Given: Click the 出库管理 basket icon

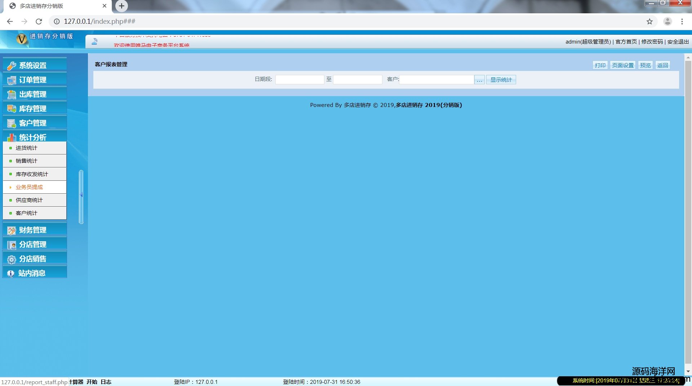Looking at the screenshot, I should (12, 94).
